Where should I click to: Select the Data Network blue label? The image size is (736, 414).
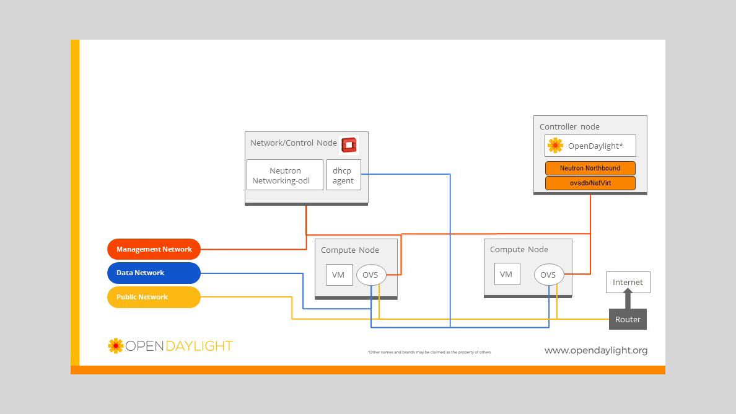point(154,273)
